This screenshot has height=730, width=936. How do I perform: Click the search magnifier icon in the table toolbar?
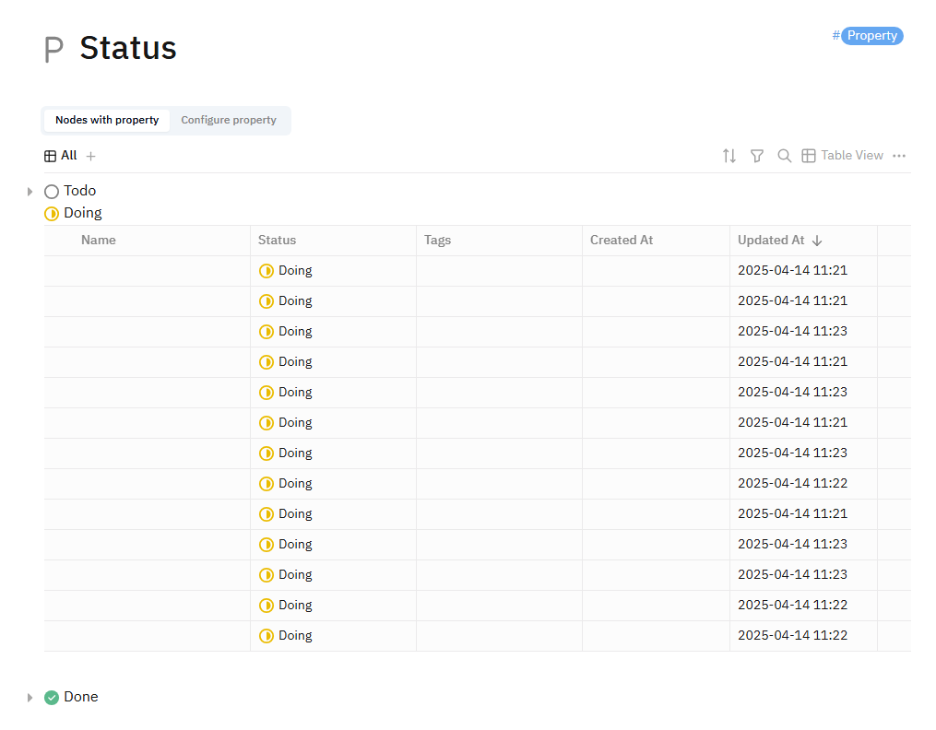tap(785, 156)
